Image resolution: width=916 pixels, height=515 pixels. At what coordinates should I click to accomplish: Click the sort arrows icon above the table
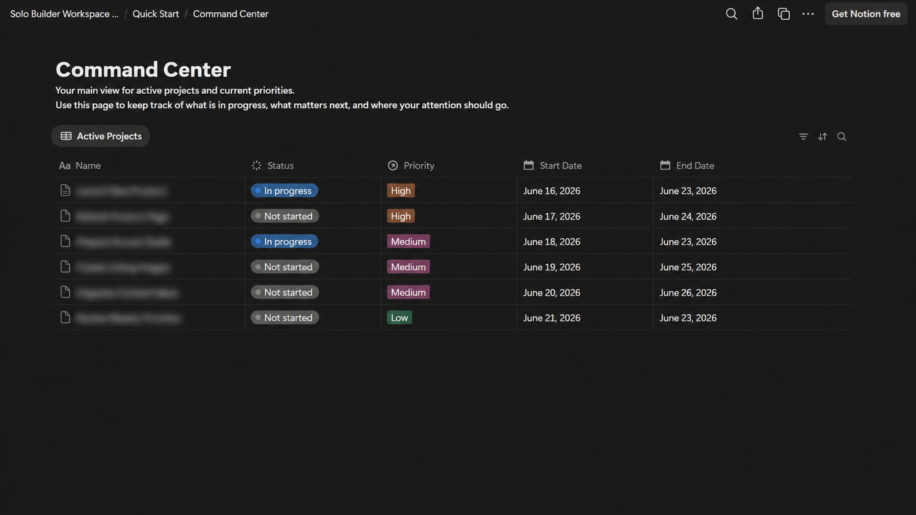[822, 136]
